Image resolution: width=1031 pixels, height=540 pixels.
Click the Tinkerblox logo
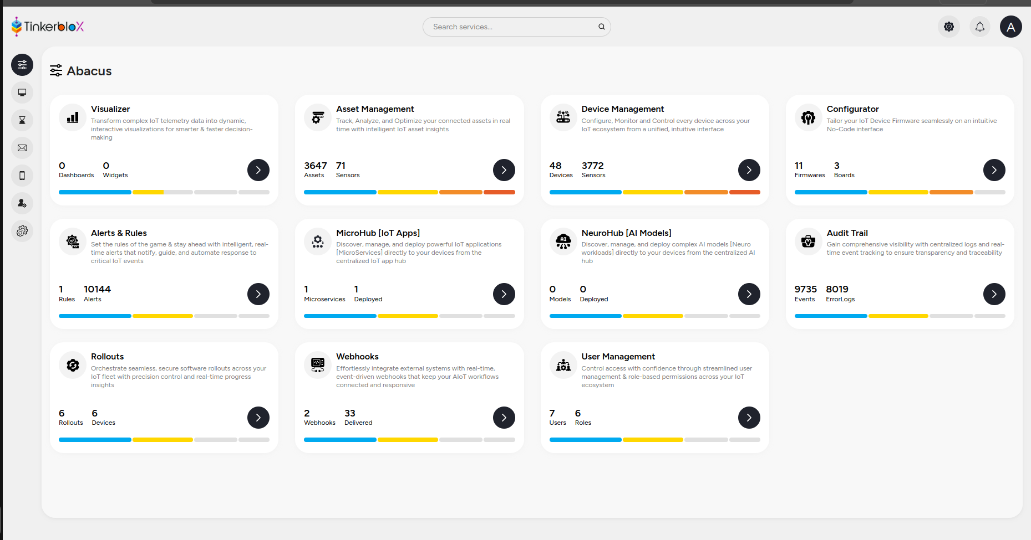[48, 27]
